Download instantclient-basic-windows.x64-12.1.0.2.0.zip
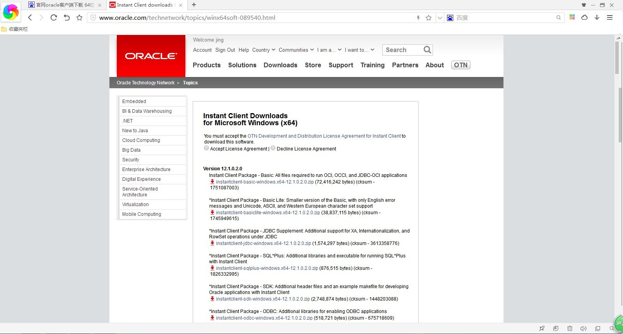Screen dimensions: 623x334 pyautogui.click(x=265, y=182)
